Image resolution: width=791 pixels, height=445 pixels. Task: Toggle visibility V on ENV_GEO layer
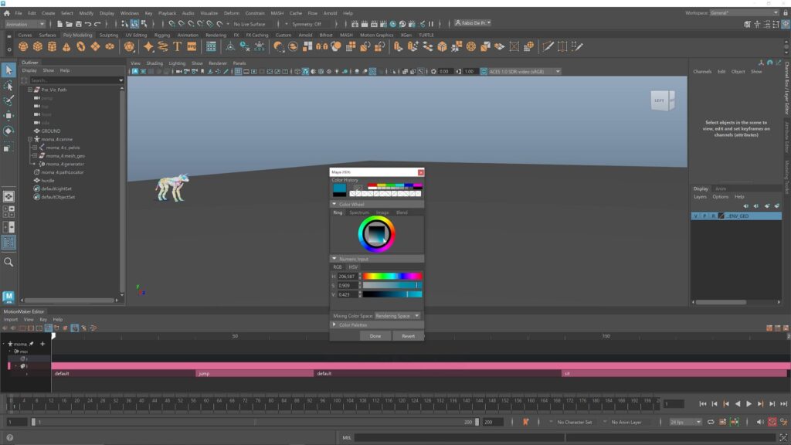[x=695, y=216]
